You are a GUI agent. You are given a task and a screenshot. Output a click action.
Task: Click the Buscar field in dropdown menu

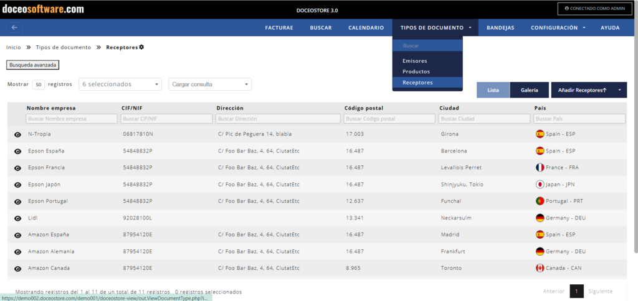(x=427, y=46)
